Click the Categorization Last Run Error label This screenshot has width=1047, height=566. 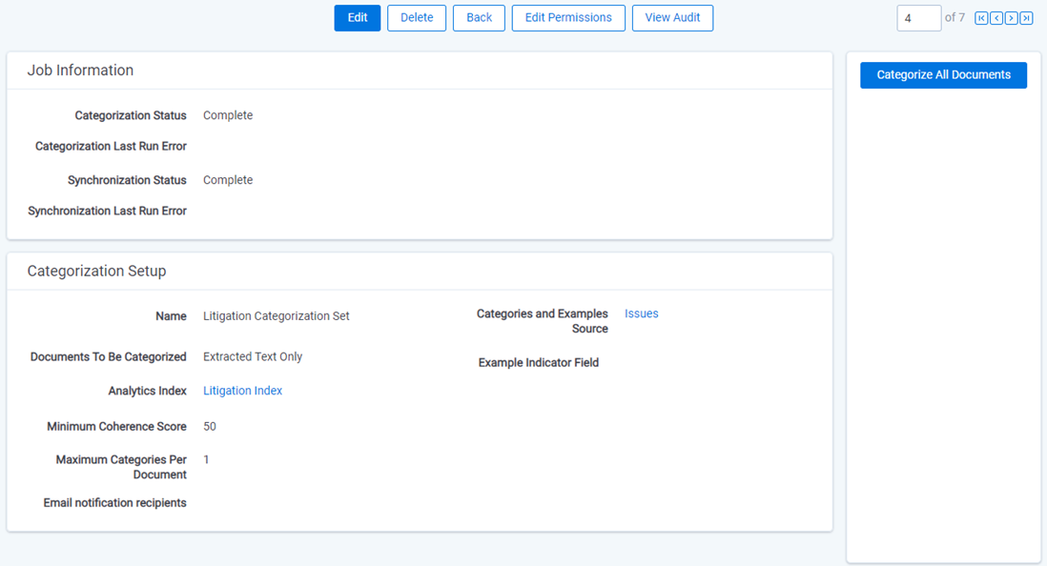111,146
